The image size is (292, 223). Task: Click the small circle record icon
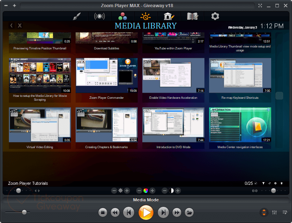pos(275,183)
